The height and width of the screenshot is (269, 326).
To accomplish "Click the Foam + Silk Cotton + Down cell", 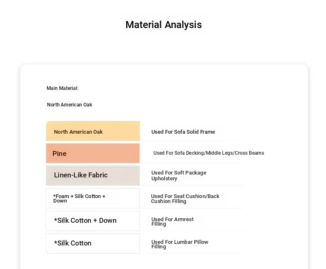I will (93, 198).
